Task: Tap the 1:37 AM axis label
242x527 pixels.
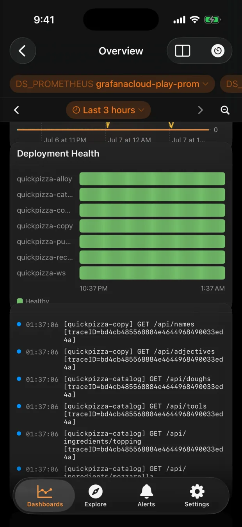Action: [212, 289]
